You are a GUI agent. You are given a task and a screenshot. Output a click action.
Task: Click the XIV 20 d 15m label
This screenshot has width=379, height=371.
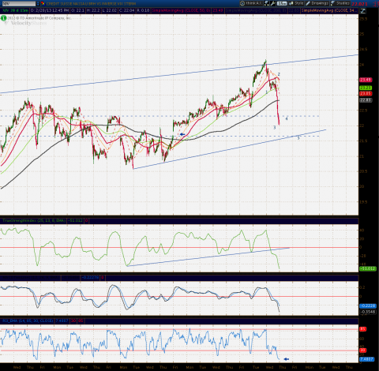[15, 10]
